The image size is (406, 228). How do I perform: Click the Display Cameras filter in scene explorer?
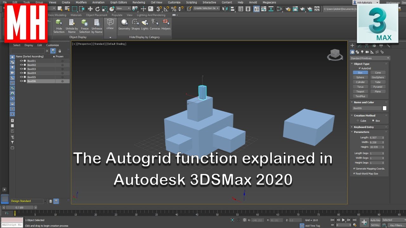pos(12,73)
